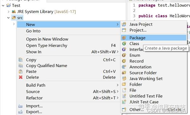Viewport: 190px width, 115px height.
Task: Choose Java Project from submenu
Action: click(x=154, y=24)
